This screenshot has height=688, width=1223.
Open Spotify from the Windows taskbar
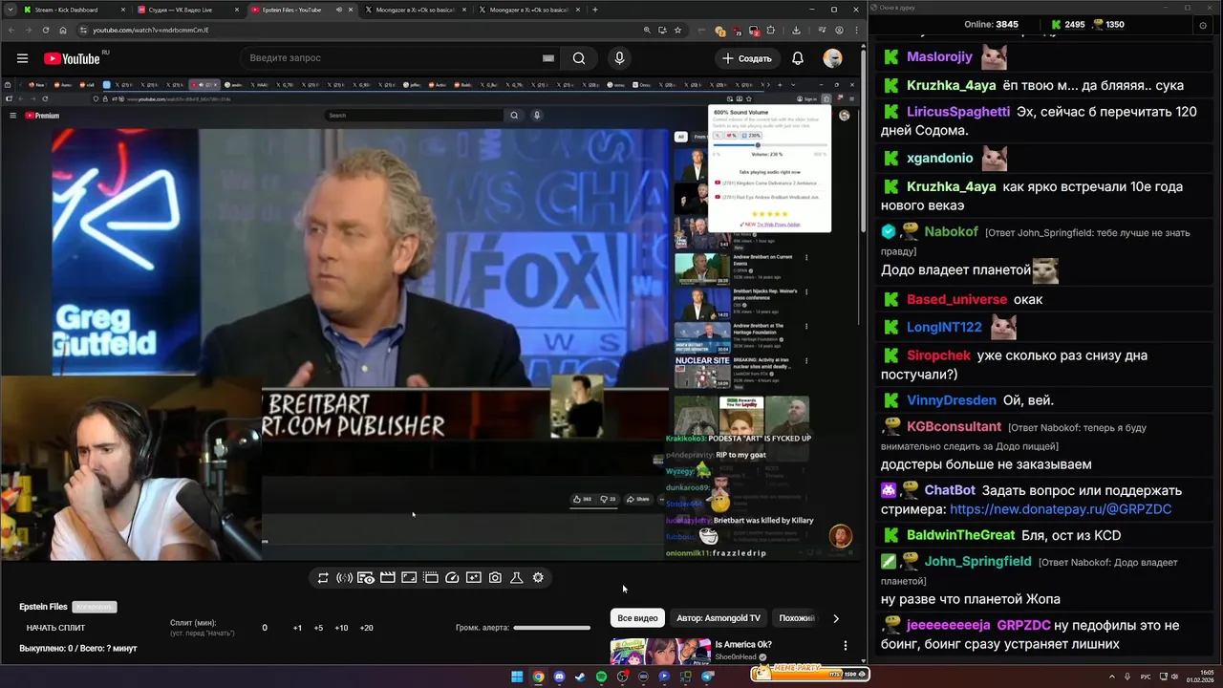pos(601,677)
